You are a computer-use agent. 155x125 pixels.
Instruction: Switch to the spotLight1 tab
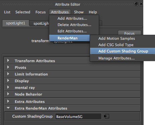point(16,23)
